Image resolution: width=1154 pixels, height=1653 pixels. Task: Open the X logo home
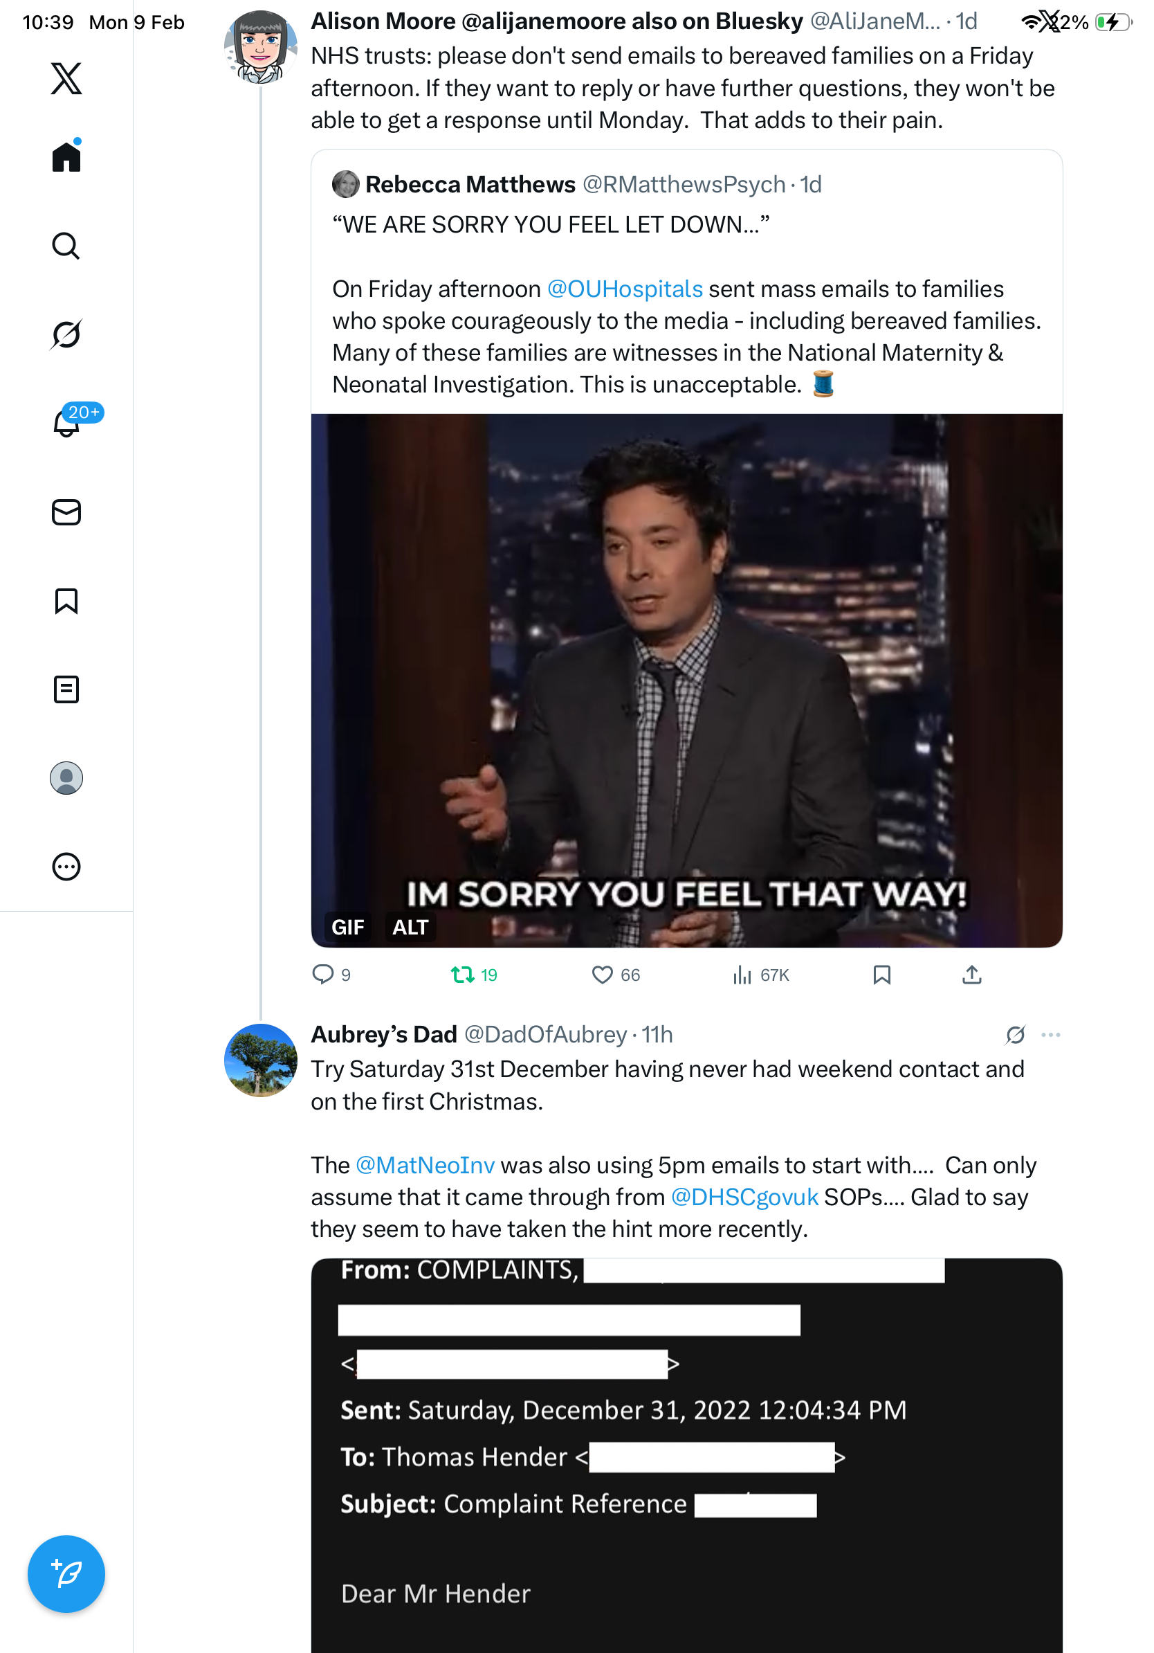click(x=66, y=78)
